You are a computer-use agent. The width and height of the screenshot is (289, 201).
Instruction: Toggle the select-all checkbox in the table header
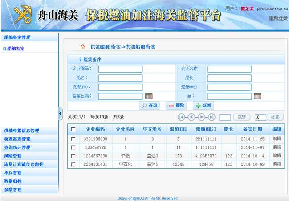click(x=73, y=129)
